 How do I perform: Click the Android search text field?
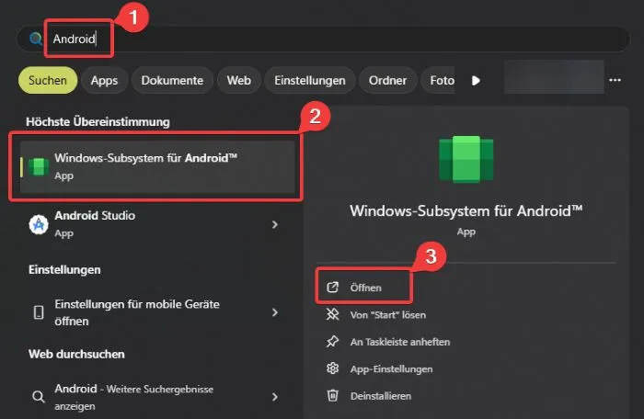pos(323,39)
